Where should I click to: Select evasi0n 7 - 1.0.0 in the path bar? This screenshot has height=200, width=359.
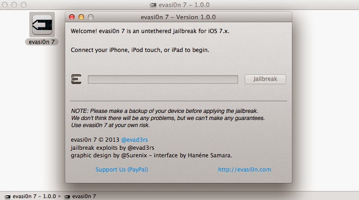pyautogui.click(x=34, y=196)
